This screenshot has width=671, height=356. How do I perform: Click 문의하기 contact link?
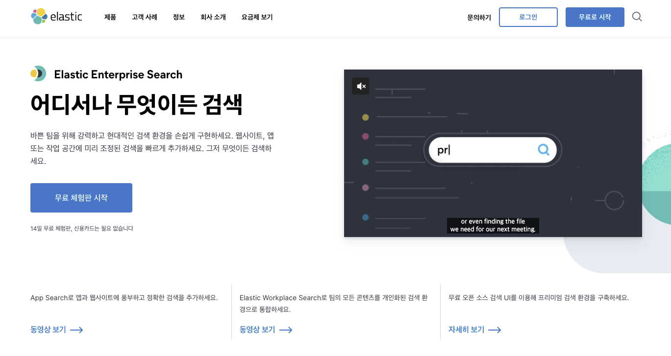click(479, 18)
